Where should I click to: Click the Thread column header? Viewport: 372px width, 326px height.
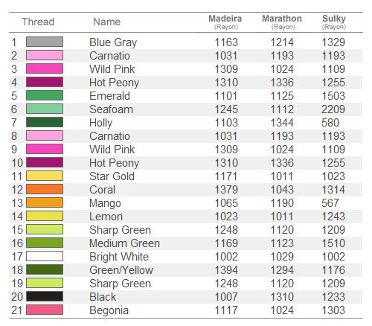[x=38, y=22]
